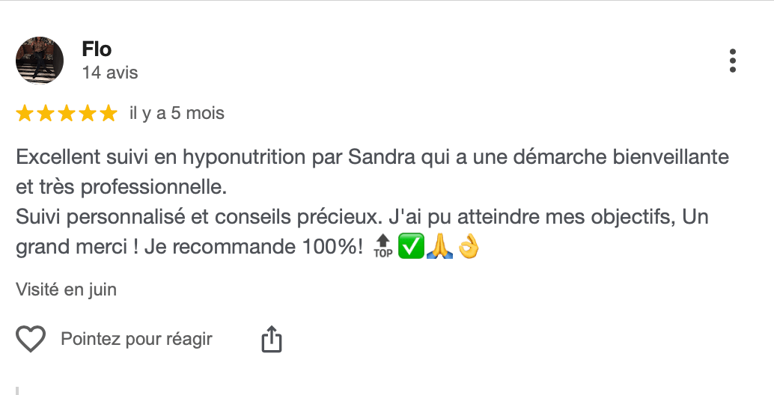Viewport: 774px width, 395px height.
Task: Select the fourth yellow rating star
Action: 88,114
